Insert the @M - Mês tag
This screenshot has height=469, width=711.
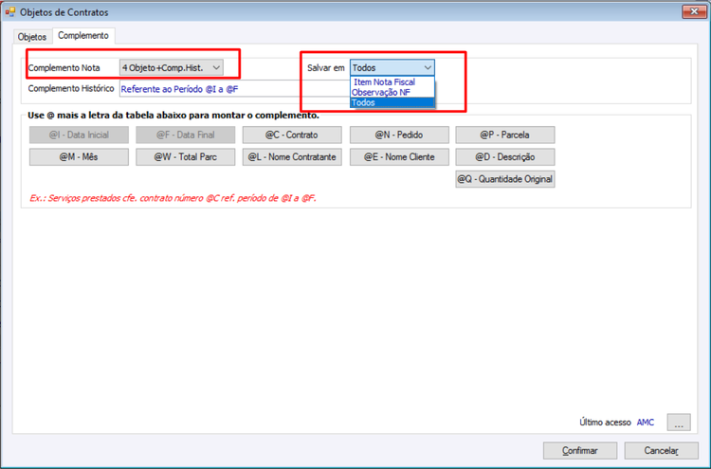[79, 157]
